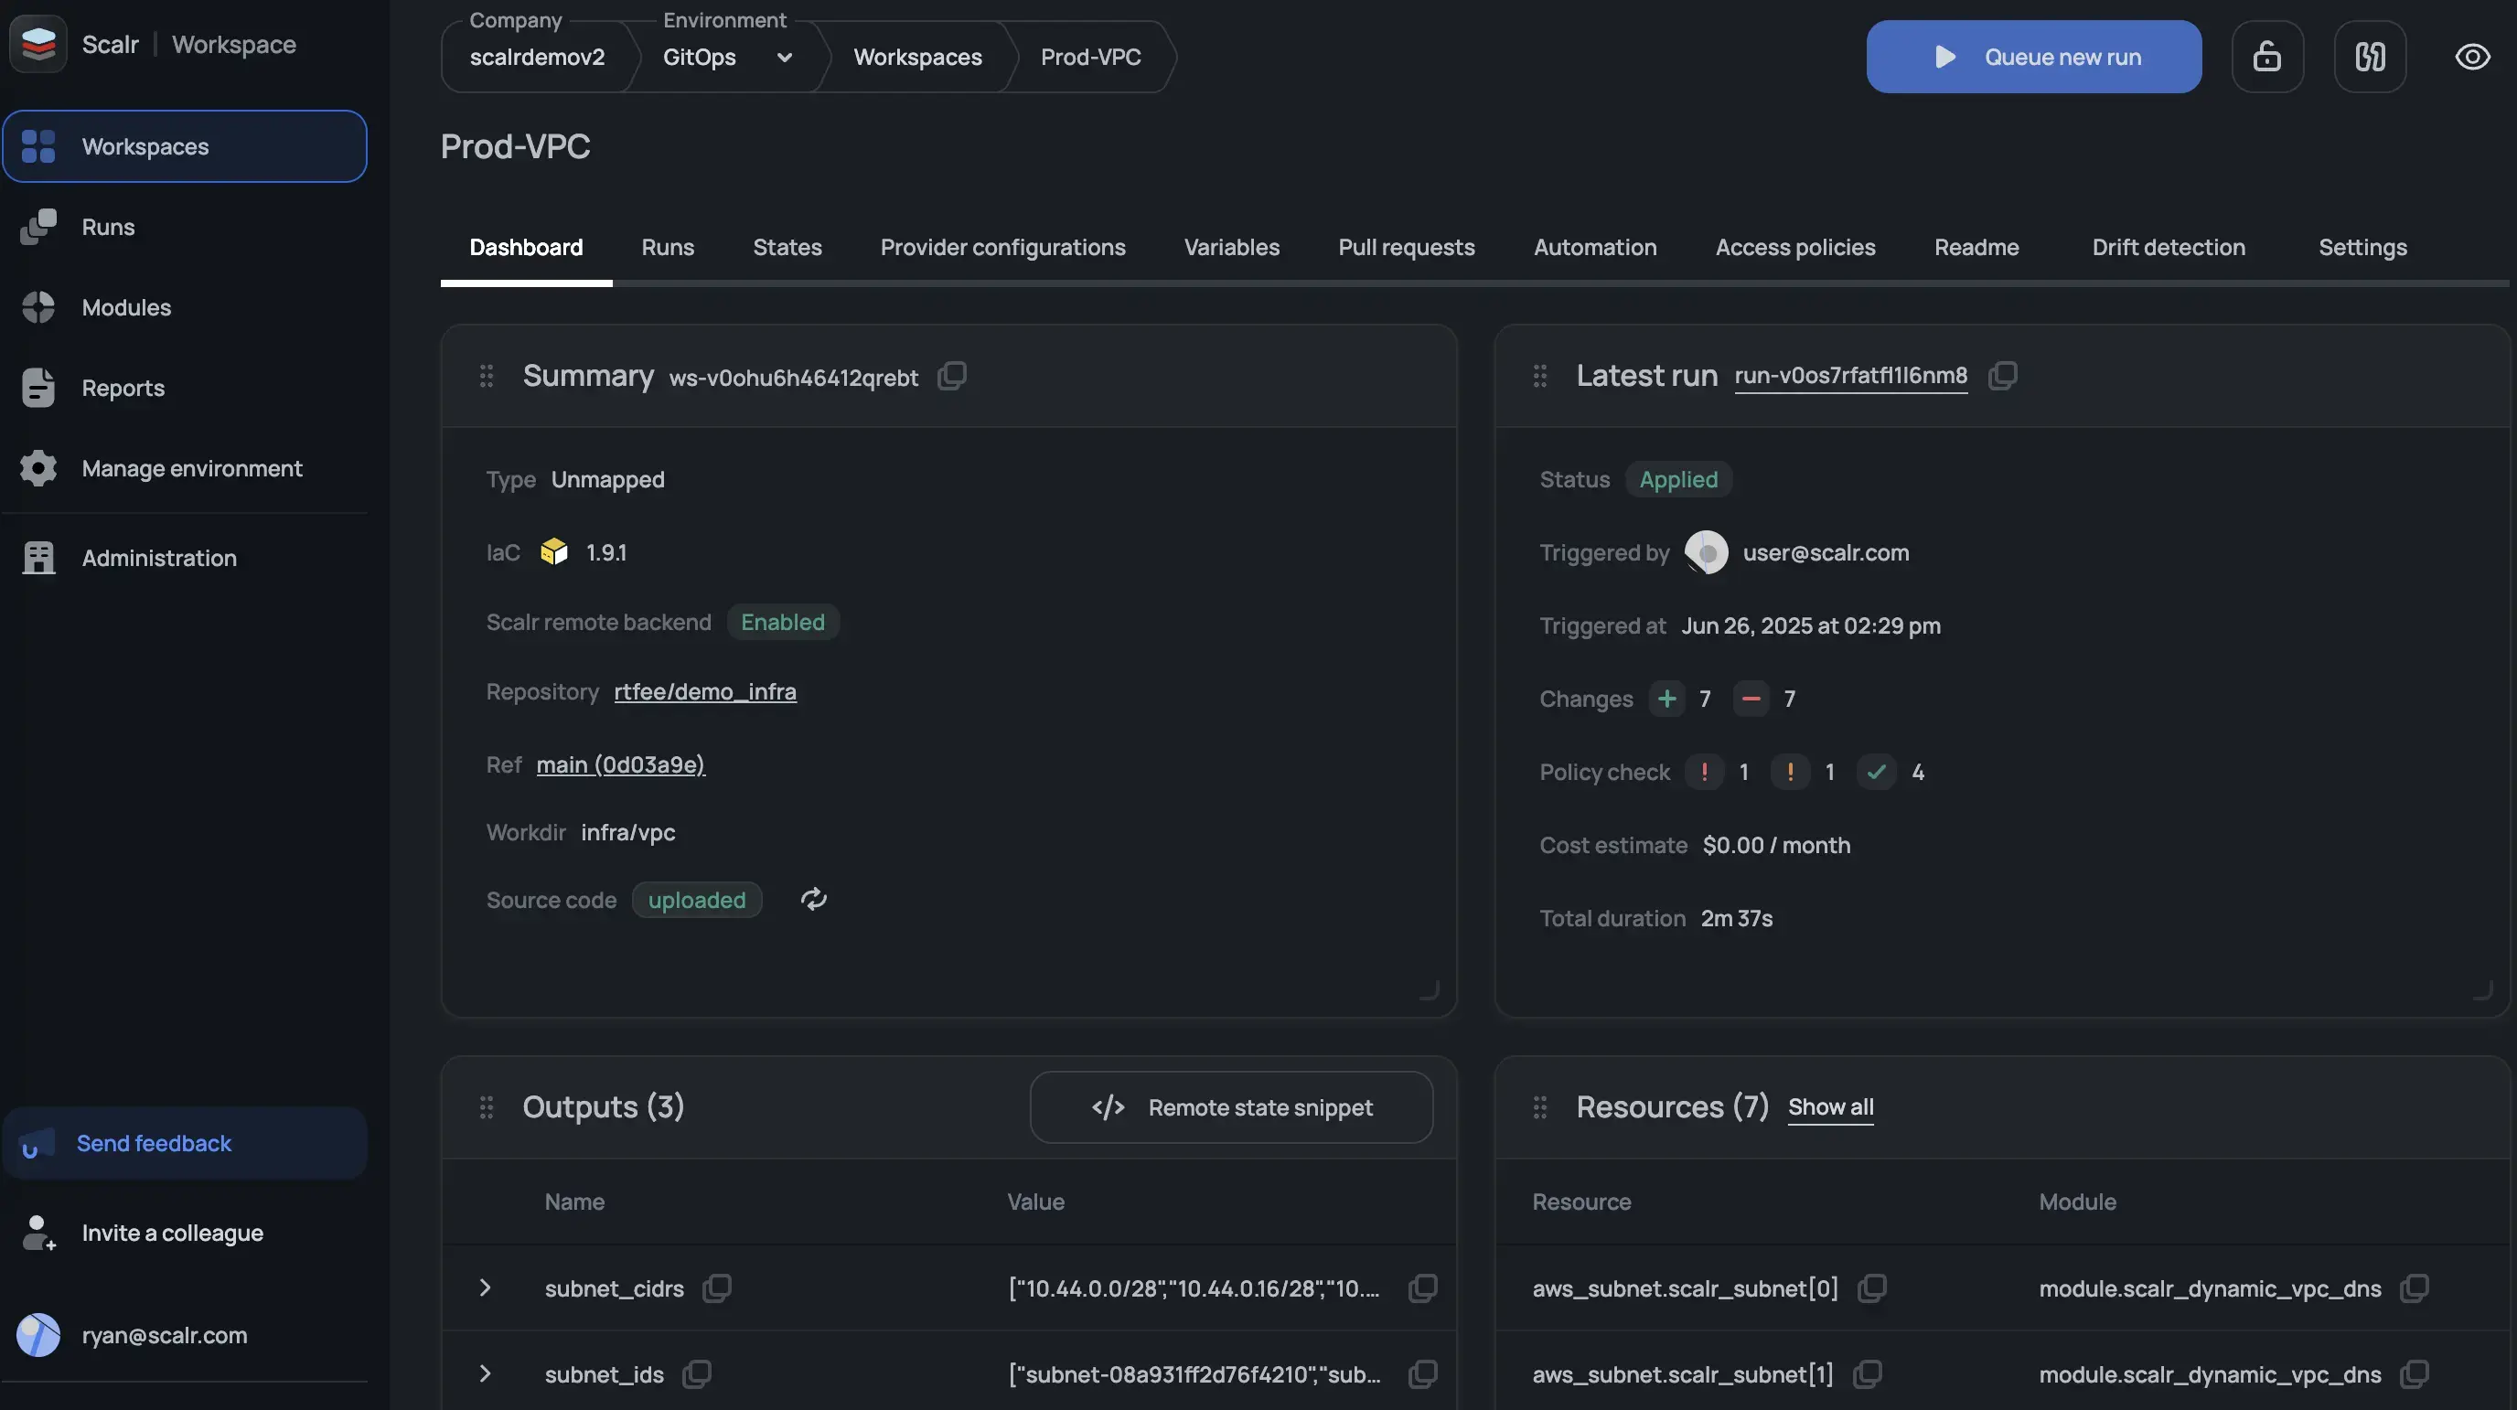Click the green passed policy check icon

click(x=1876, y=772)
